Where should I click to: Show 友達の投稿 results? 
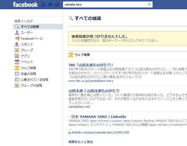tap(28, 74)
